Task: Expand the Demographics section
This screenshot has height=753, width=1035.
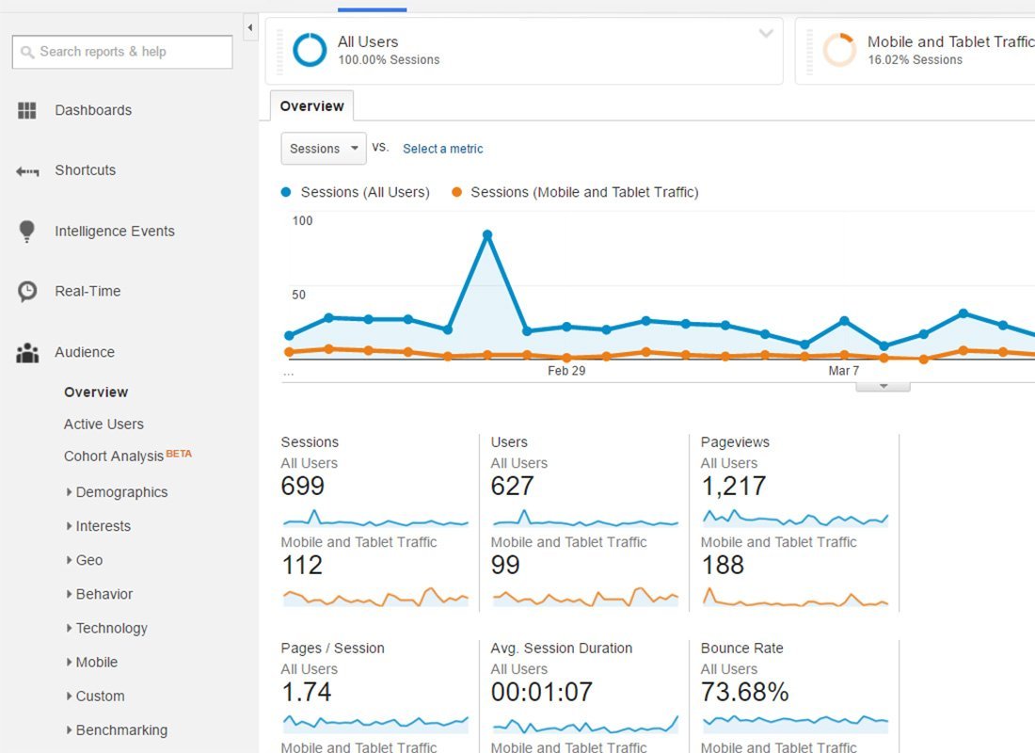Action: 120,492
